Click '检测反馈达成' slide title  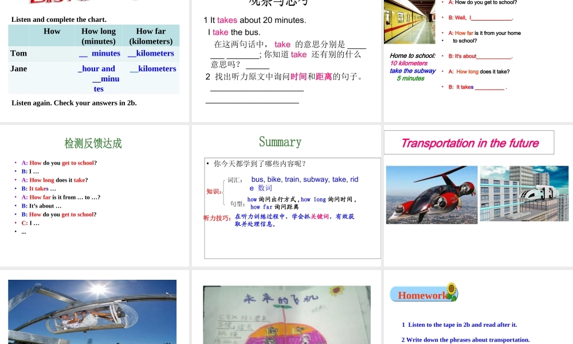click(x=93, y=143)
